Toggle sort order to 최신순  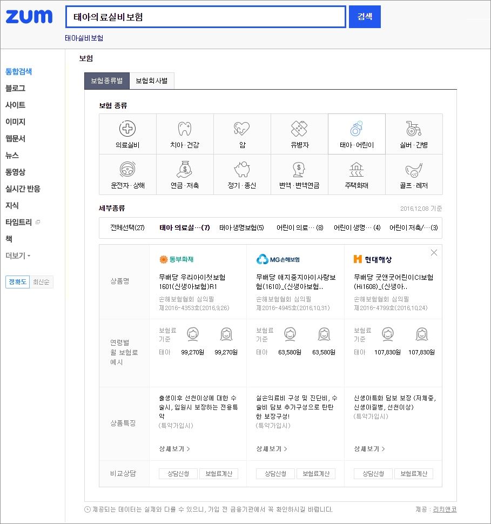tap(42, 282)
